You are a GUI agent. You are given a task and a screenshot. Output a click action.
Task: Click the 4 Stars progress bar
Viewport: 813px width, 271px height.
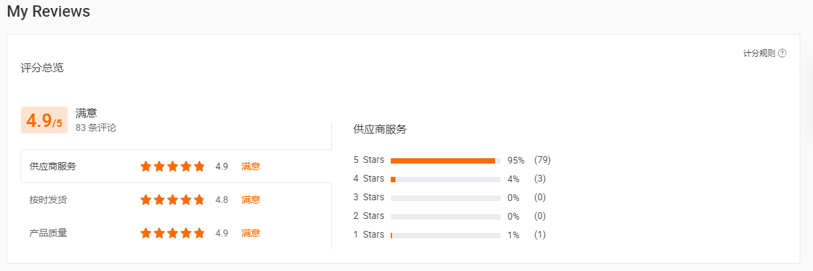pyautogui.click(x=445, y=179)
